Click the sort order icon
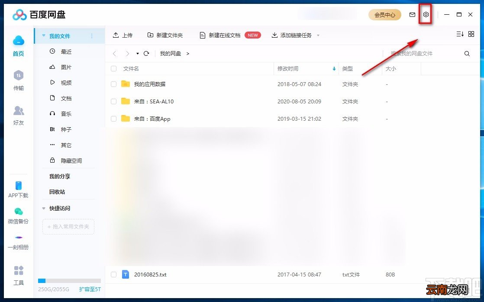Image resolution: width=484 pixels, height=302 pixels. [460, 34]
